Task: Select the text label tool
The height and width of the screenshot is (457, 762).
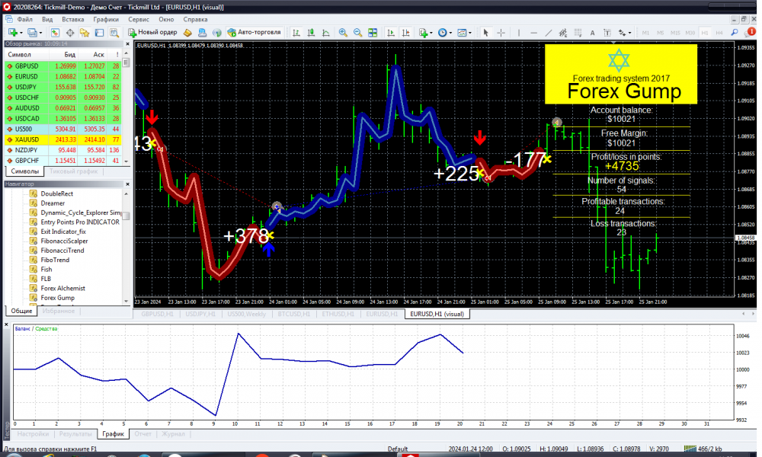Action: pyautogui.click(x=607, y=33)
